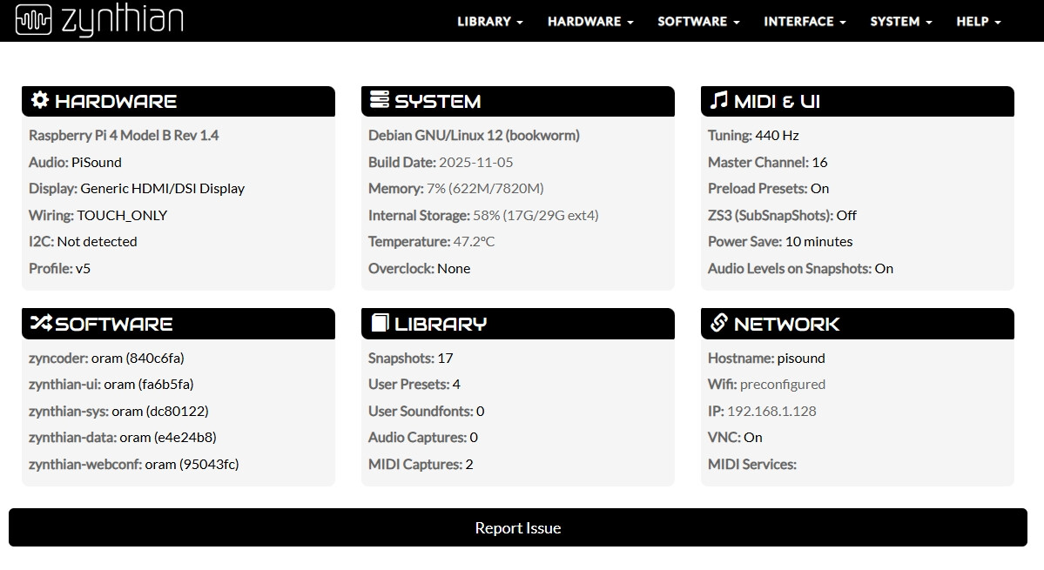1044x570 pixels.
Task: Click the zynthian-ui oram version link
Action: coord(111,384)
